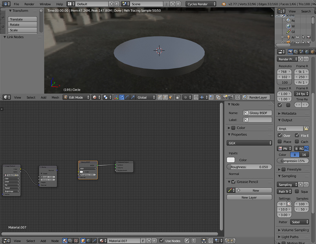Toggle proportional editing mode
This screenshot has height=244, width=316.
pyautogui.click(x=187, y=97)
